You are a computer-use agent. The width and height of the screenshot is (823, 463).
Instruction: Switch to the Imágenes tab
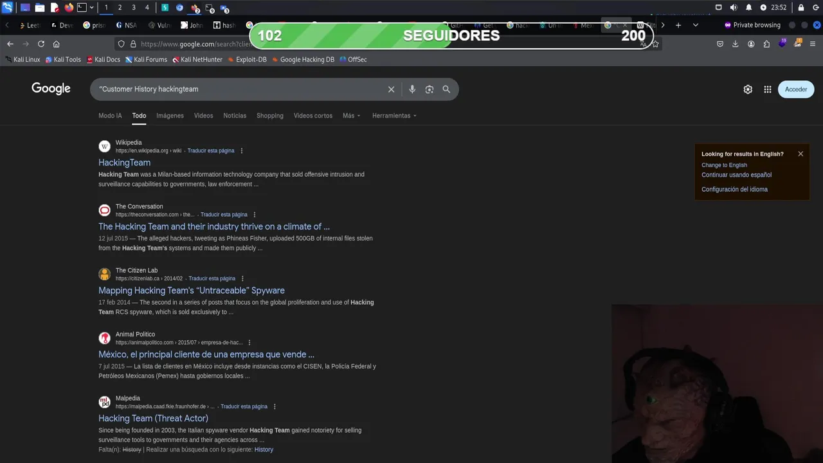(170, 116)
